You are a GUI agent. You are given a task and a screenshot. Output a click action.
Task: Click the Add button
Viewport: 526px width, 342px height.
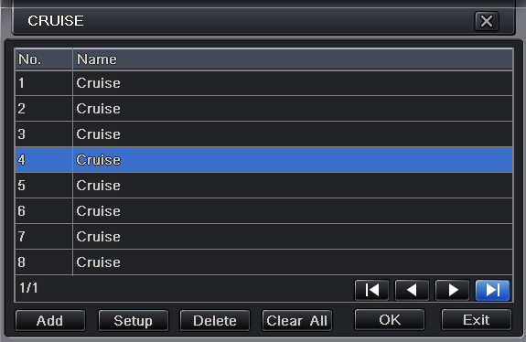pyautogui.click(x=50, y=321)
